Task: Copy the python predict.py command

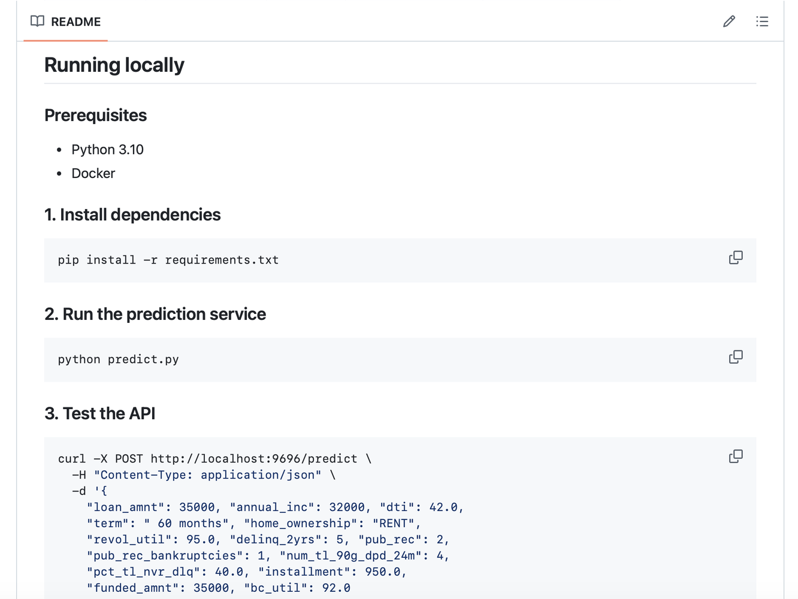Action: click(x=736, y=357)
